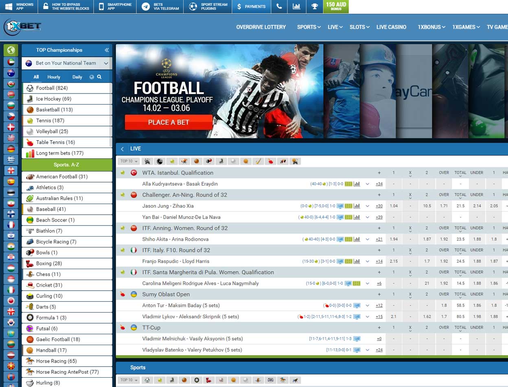
Task: Switch to the All tab in sports panel
Action: click(36, 77)
